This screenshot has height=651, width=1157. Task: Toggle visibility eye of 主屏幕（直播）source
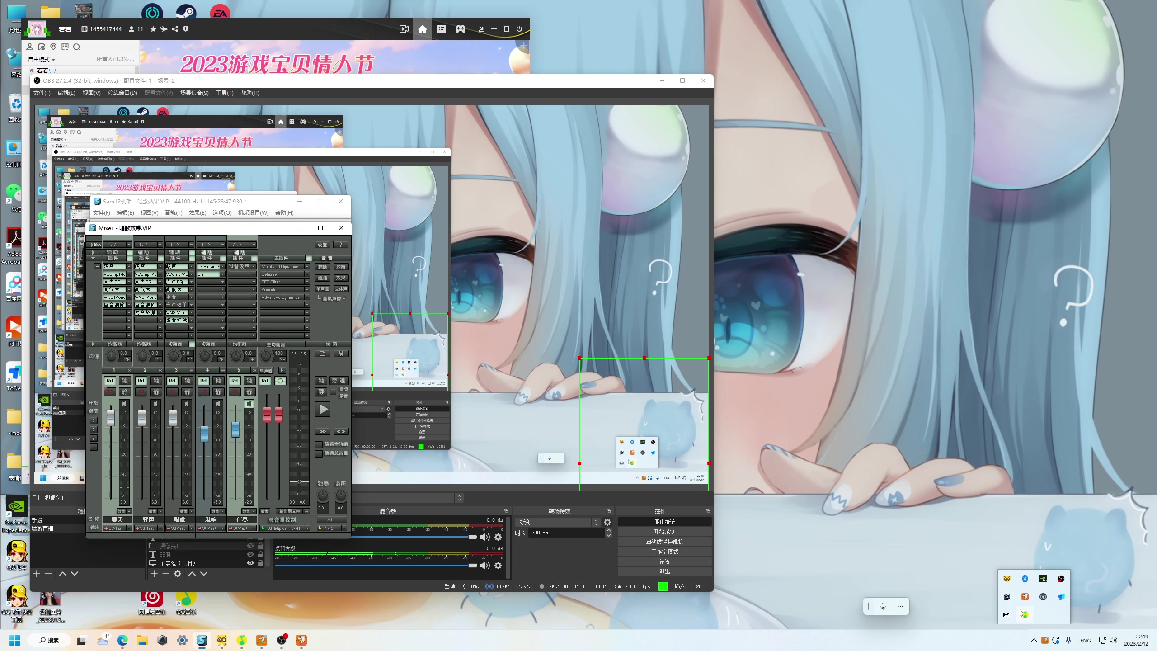coord(250,563)
